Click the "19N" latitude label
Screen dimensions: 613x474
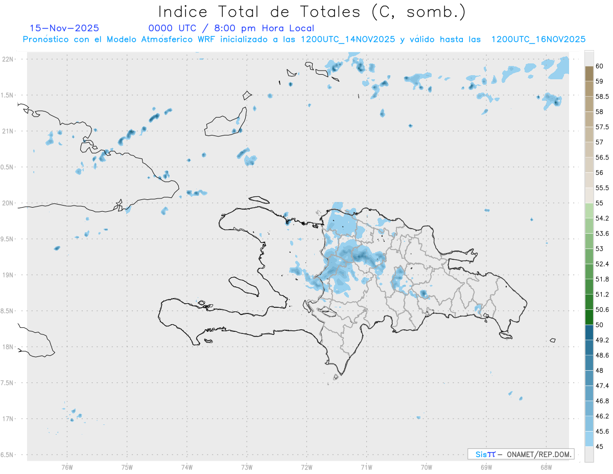[8, 275]
